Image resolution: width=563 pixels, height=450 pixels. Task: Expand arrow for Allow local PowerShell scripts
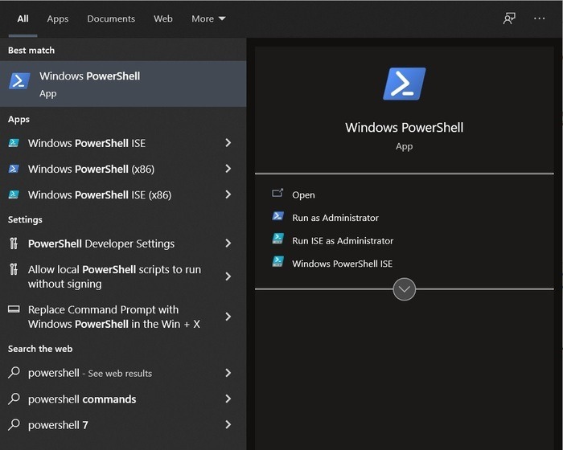228,276
